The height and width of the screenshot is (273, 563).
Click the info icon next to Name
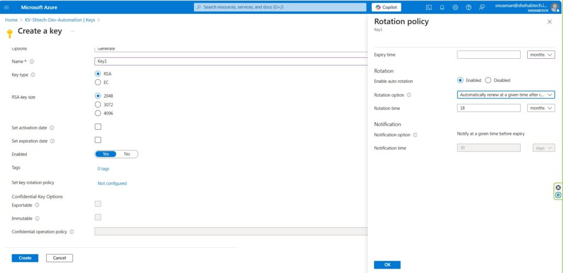pyautogui.click(x=32, y=62)
